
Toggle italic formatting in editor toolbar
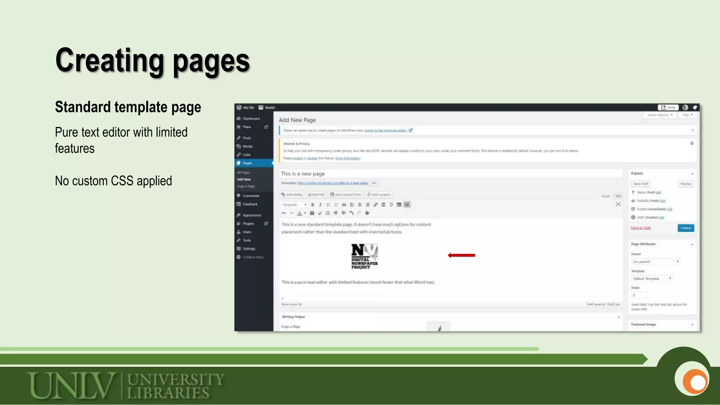click(320, 205)
